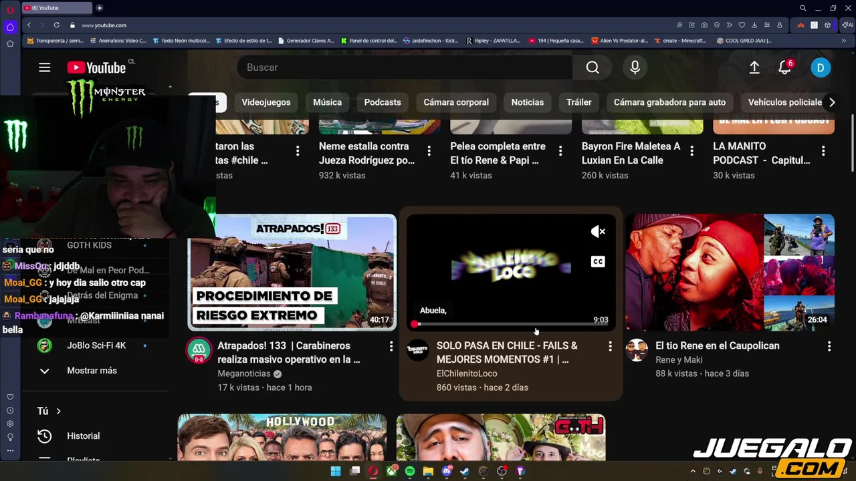Screen dimensions: 856x481
Task: Open the account avatar labeled D
Action: coord(821,67)
